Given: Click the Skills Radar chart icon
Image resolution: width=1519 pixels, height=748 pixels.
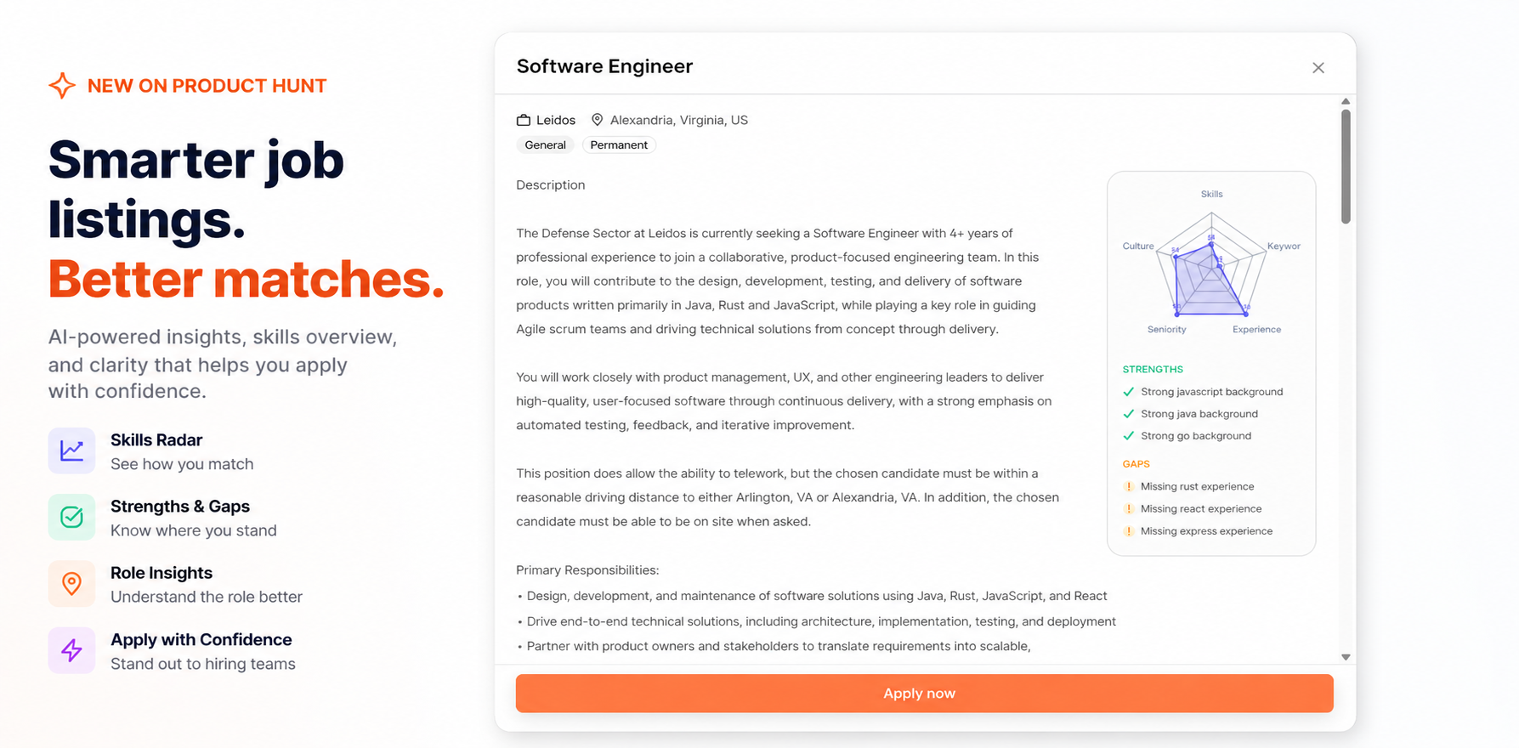Looking at the screenshot, I should pyautogui.click(x=71, y=450).
